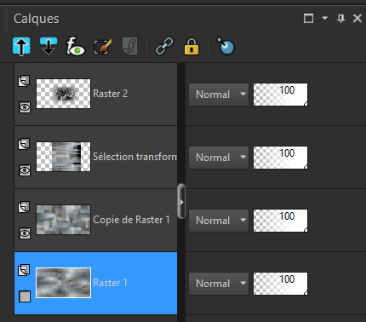The image size is (366, 322).
Task: Hide the Sélection transformée layer
Action: click(x=25, y=170)
